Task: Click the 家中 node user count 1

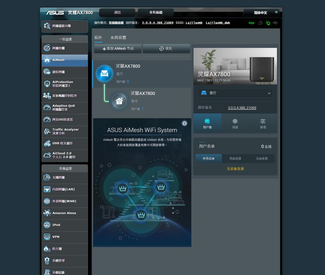Action: tap(142, 109)
